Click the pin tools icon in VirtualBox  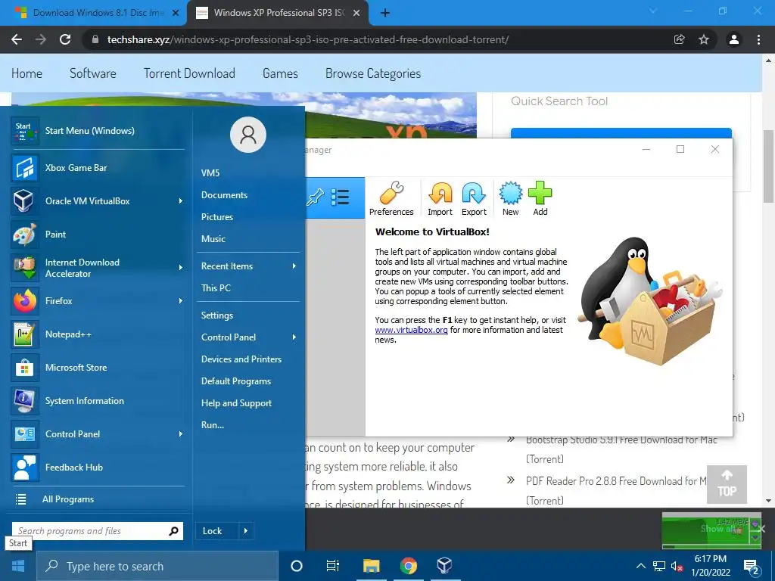(x=315, y=197)
